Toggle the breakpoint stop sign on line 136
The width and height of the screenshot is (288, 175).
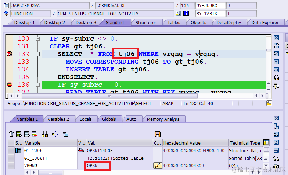[10, 84]
